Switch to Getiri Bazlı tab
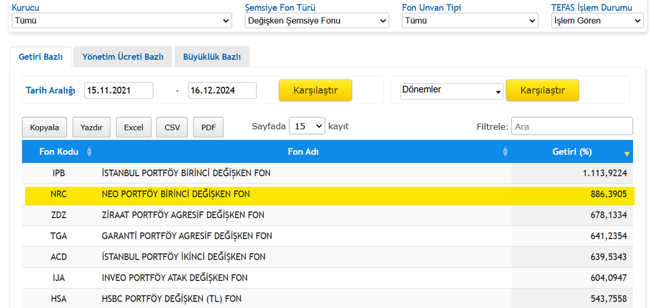The height and width of the screenshot is (308, 652). pos(41,56)
